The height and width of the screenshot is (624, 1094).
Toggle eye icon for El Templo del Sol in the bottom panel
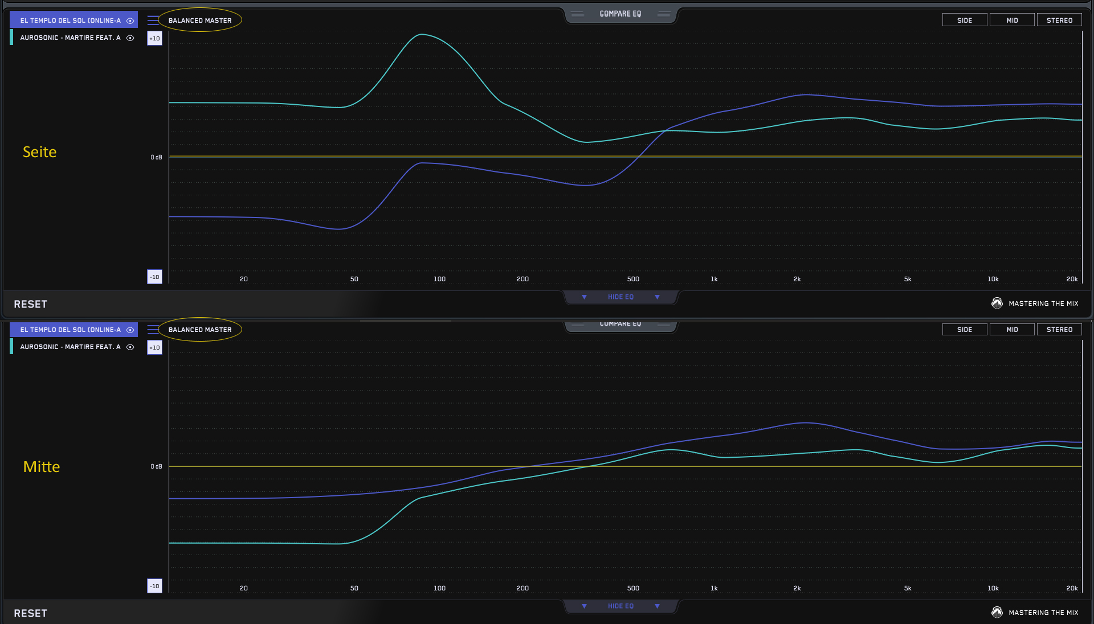pyautogui.click(x=130, y=330)
